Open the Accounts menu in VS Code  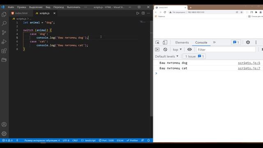pos(4,125)
